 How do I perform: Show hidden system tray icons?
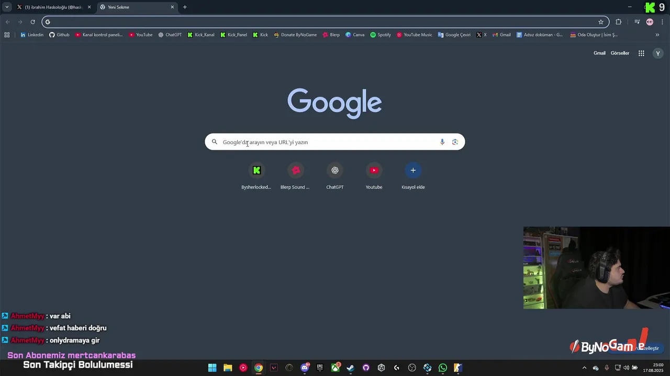point(584,368)
